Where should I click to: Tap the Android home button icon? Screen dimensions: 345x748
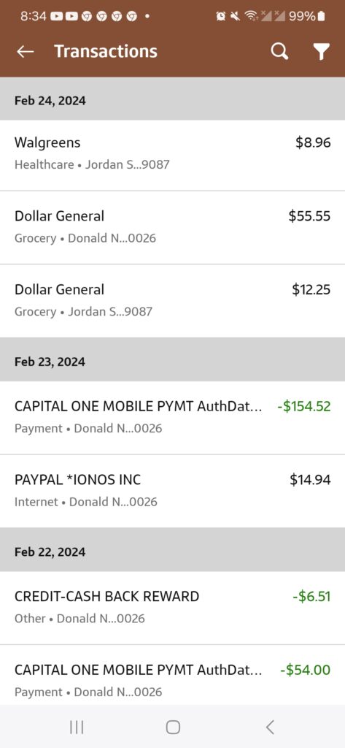pyautogui.click(x=173, y=727)
